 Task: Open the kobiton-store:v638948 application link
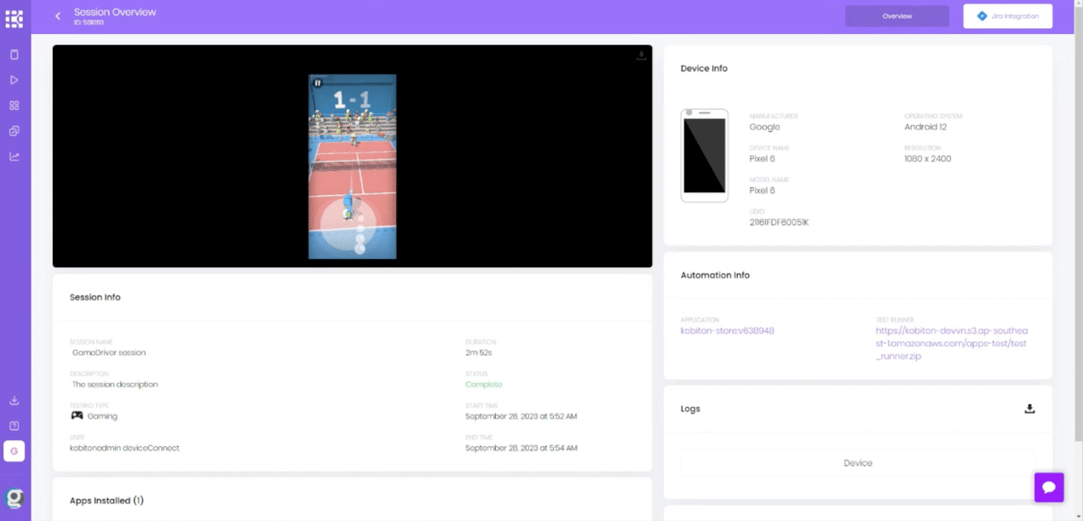[727, 330]
